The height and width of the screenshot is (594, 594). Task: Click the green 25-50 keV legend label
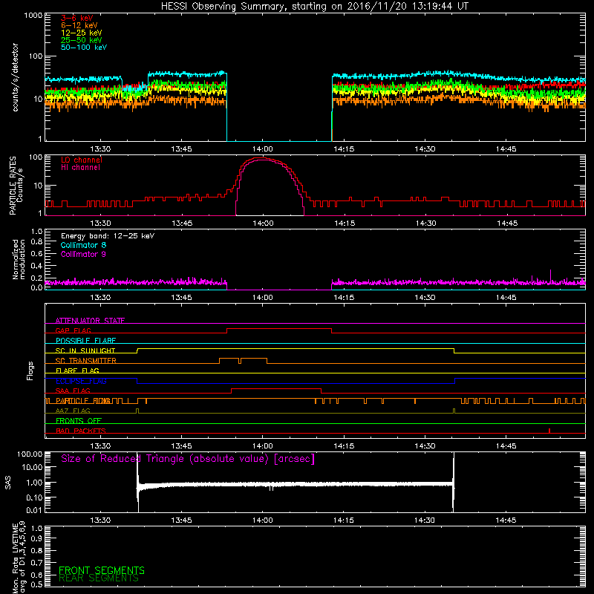(x=82, y=40)
